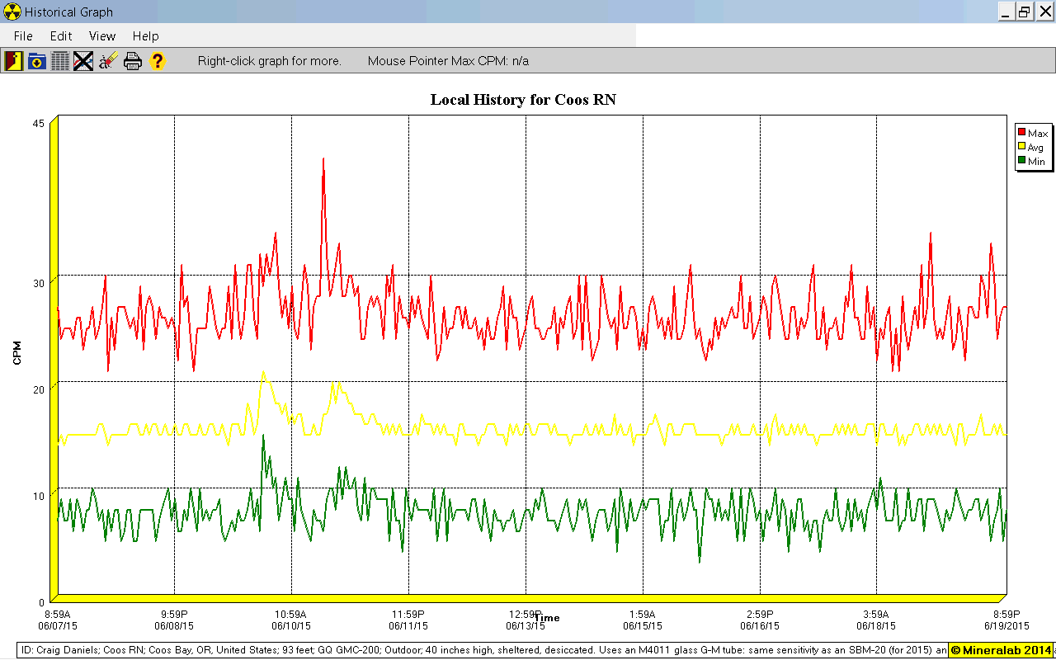Screen dimensions: 1056x660
Task: Print the graph using printer icon
Action: coord(133,61)
